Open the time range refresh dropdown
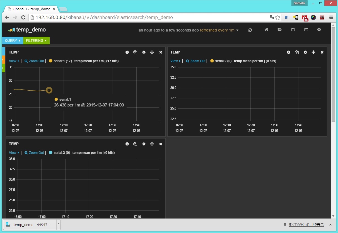This screenshot has height=233, width=338. (219, 30)
